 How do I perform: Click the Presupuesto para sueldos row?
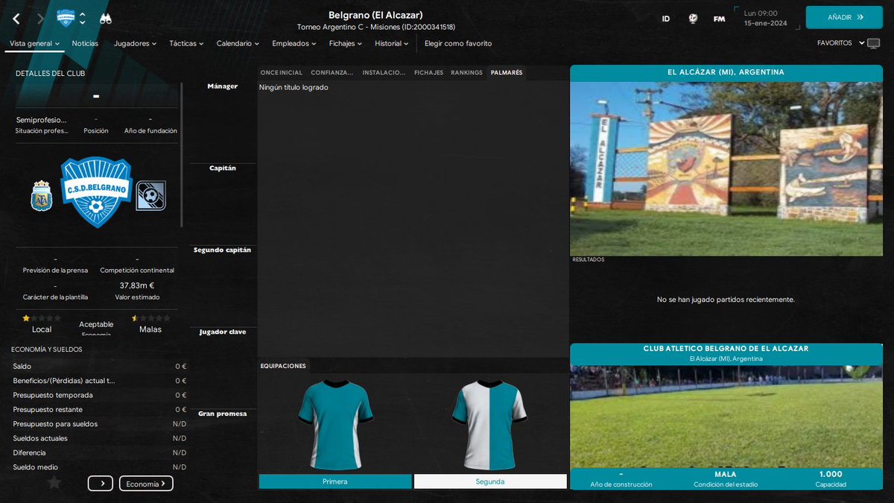click(100, 424)
